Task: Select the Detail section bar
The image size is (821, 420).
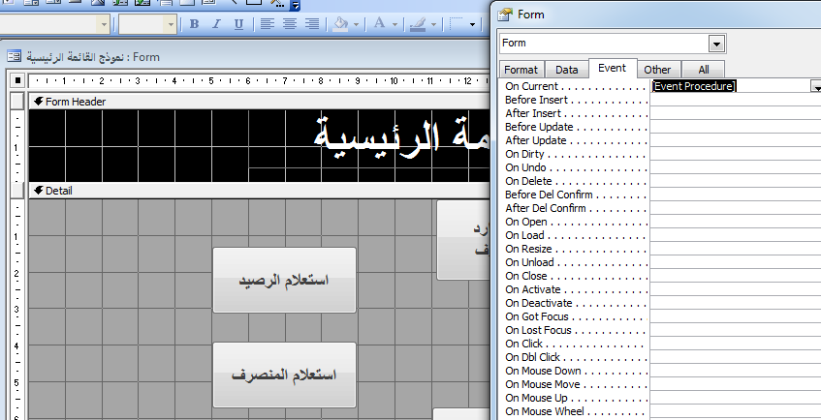Action: pos(260,191)
